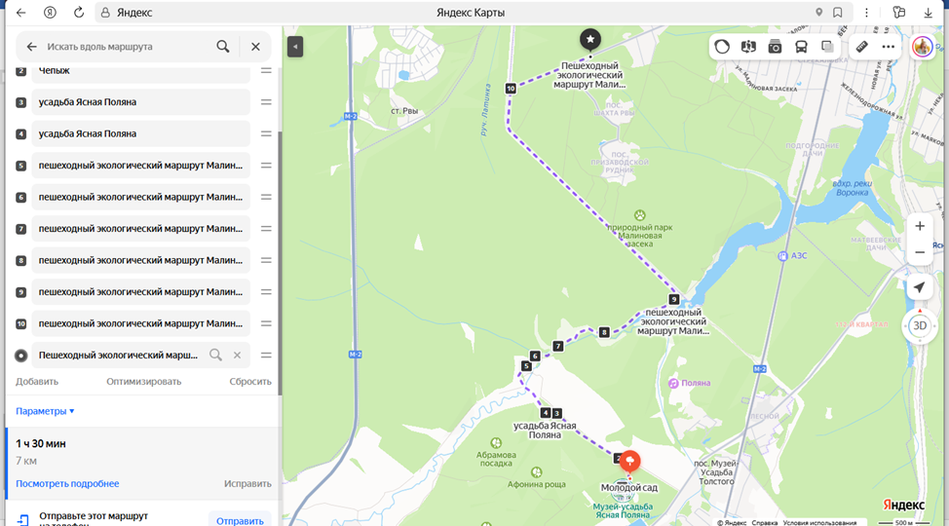Image resolution: width=949 pixels, height=526 pixels.
Task: Open the Посмотреть подробнее route details link
Action: pyautogui.click(x=67, y=484)
